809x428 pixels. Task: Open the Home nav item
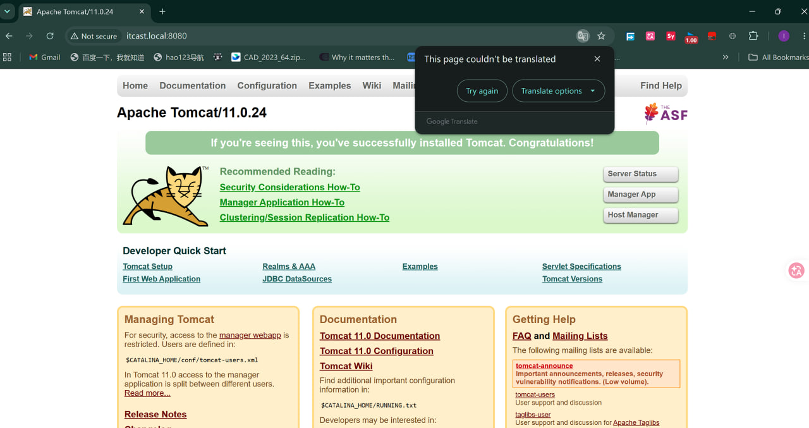tap(135, 85)
